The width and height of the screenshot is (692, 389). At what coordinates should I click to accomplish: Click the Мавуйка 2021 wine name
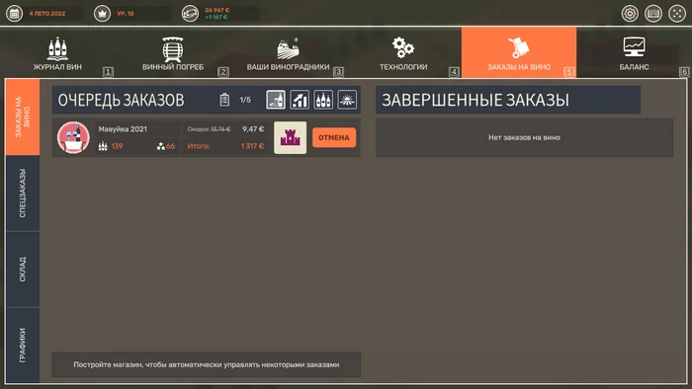point(123,129)
